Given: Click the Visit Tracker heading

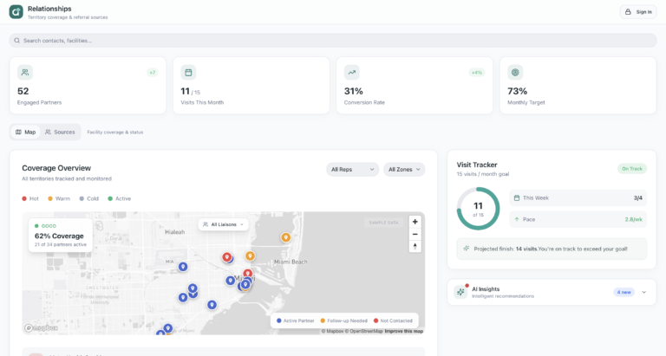Looking at the screenshot, I should (477, 165).
